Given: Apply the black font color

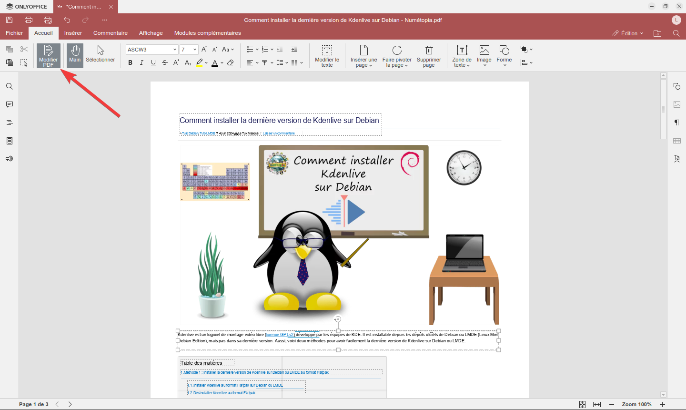Looking at the screenshot, I should coord(215,62).
